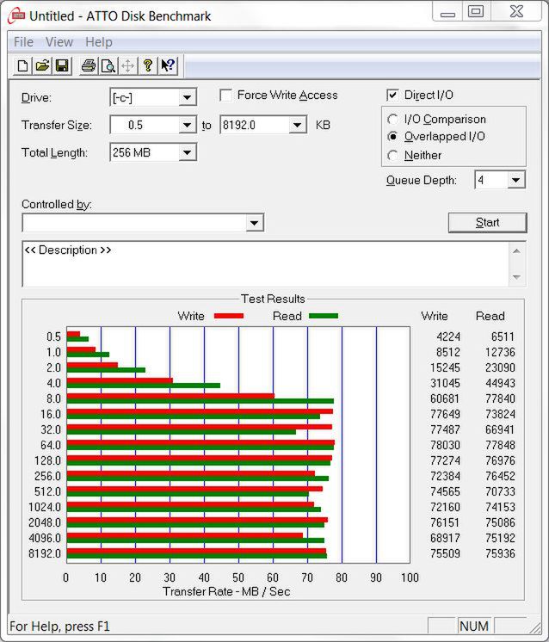Open Print Preview from the toolbar

click(108, 65)
